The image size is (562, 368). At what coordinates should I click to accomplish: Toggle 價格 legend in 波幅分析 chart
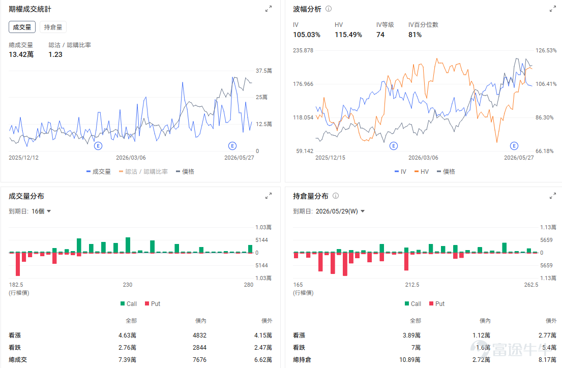[446, 172]
